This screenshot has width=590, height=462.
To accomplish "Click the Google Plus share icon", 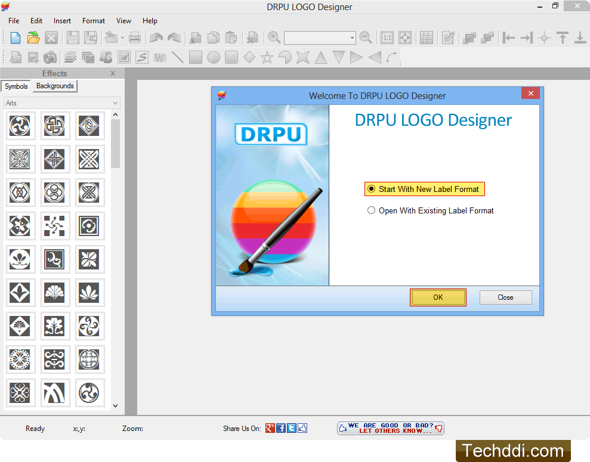I will 270,428.
